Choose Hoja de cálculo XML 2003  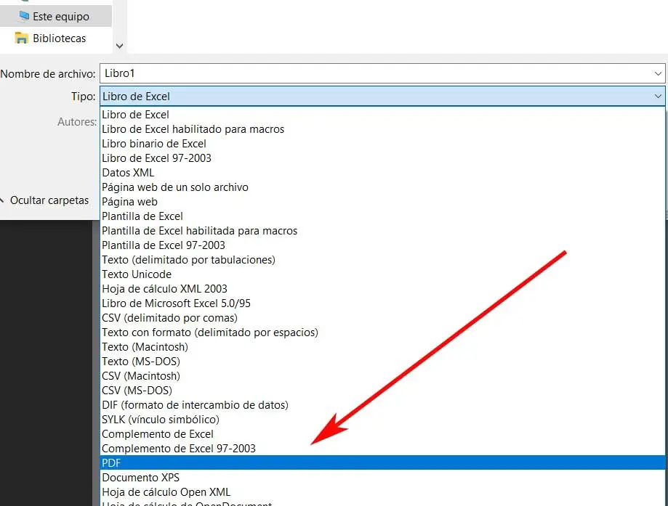pyautogui.click(x=382, y=288)
